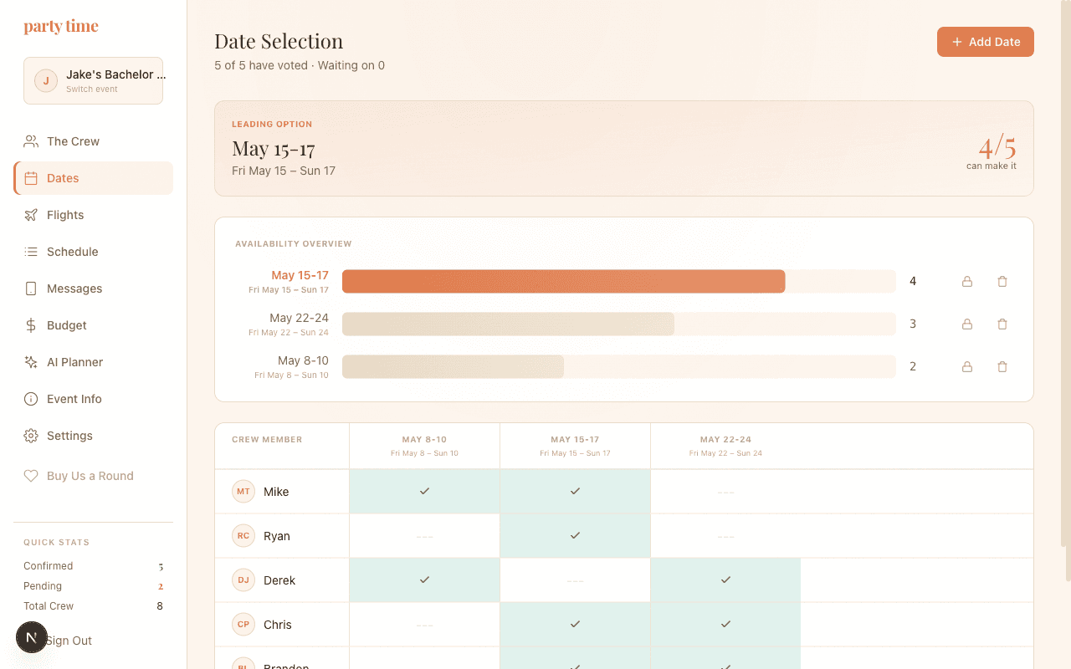The image size is (1071, 669).
Task: Select the May 8-10 column header
Action: tap(424, 446)
